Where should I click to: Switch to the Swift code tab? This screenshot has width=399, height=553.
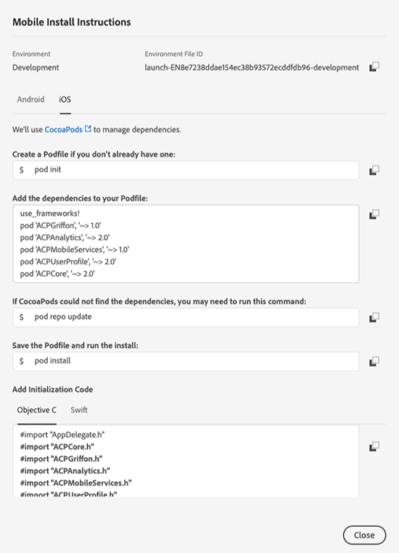click(79, 410)
